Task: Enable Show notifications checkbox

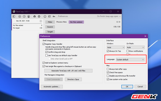Action: click(x=128, y=51)
